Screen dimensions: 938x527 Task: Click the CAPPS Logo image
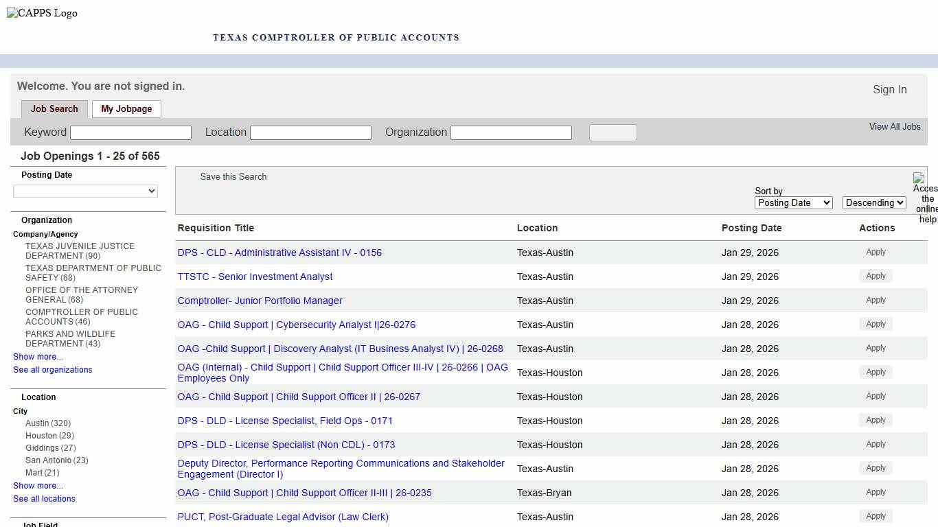pos(43,13)
